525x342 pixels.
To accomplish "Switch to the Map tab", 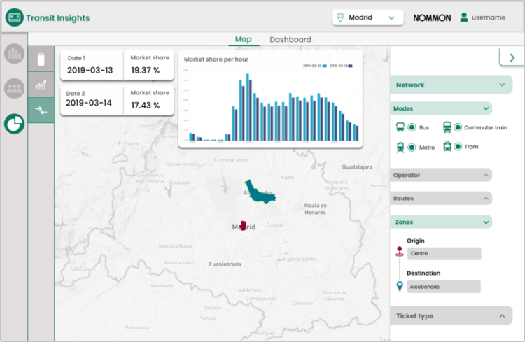I will click(x=244, y=40).
